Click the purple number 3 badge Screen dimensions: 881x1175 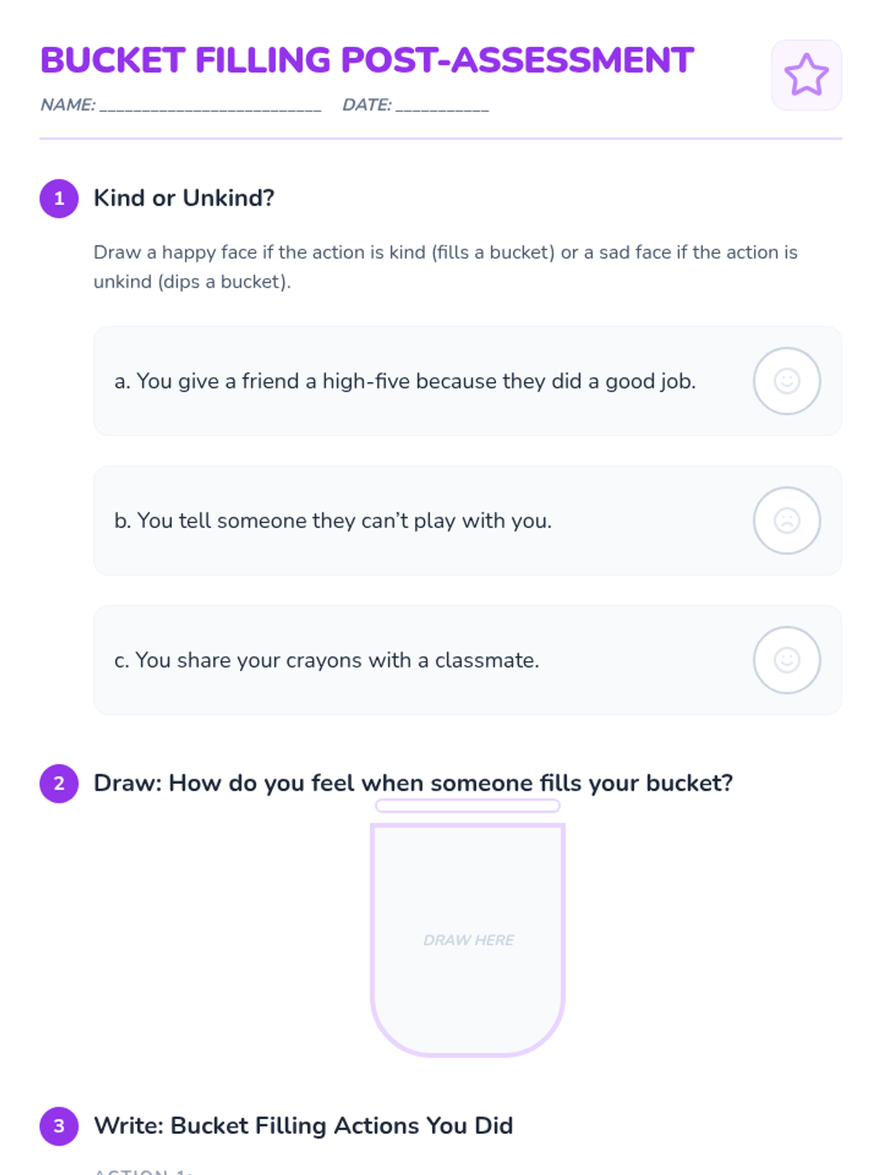click(x=59, y=1126)
